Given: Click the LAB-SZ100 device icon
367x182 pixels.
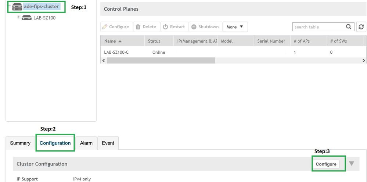Looking at the screenshot, I should click(x=26, y=18).
